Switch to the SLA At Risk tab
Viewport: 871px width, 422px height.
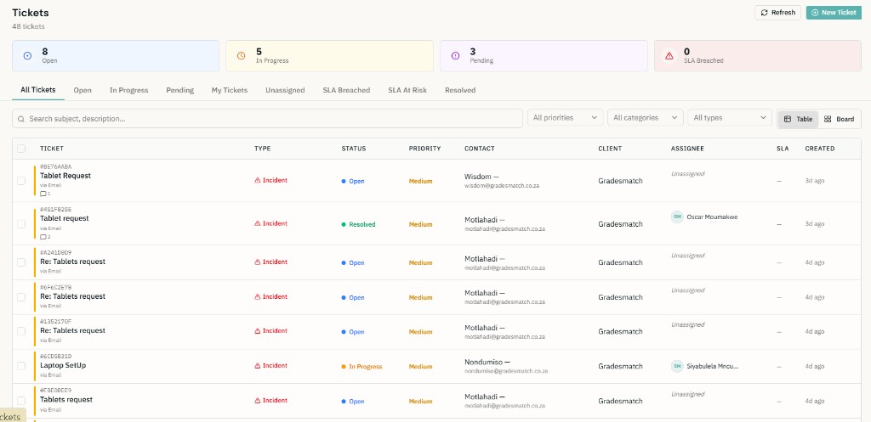click(407, 90)
